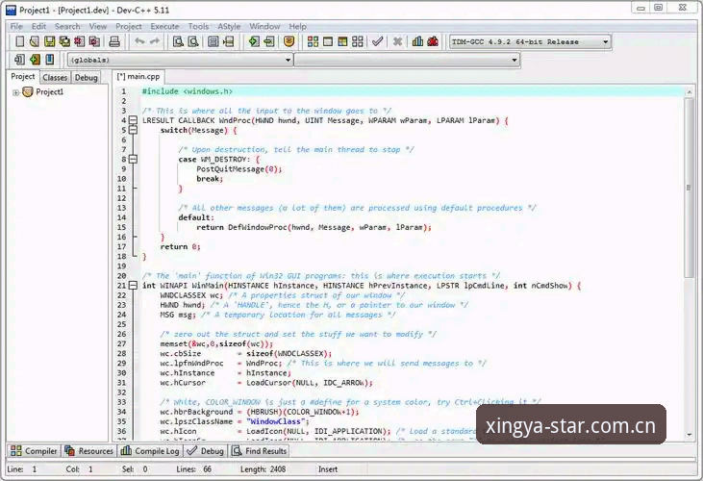
Task: Open the Compile Log bottom tab
Action: 150,451
